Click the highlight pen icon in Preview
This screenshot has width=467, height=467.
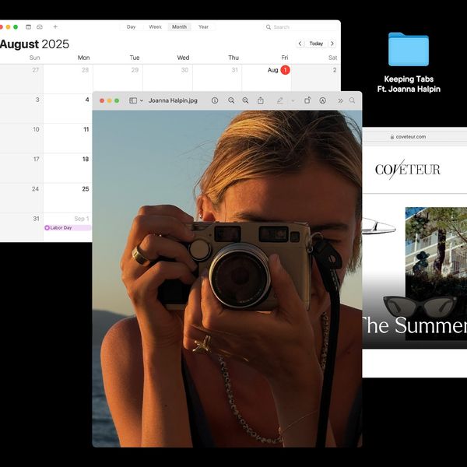click(280, 100)
